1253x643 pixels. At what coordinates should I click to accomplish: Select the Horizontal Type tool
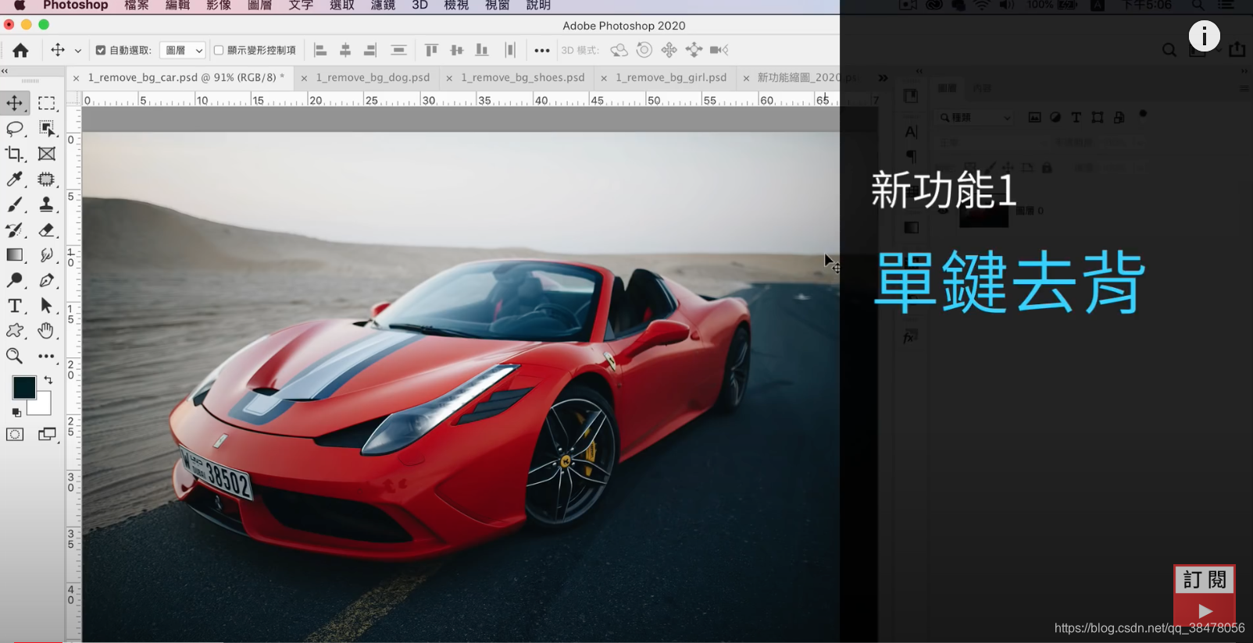click(15, 306)
